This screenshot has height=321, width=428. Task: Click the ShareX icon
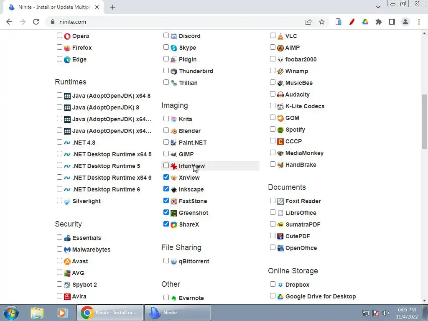174,224
